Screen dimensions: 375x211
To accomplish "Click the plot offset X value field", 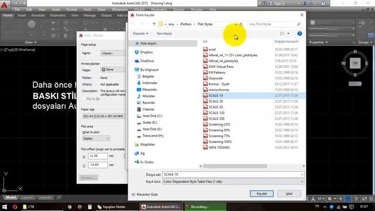I will [x=98, y=156].
